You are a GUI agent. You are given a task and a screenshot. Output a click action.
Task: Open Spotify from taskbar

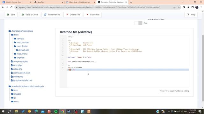[56, 111]
